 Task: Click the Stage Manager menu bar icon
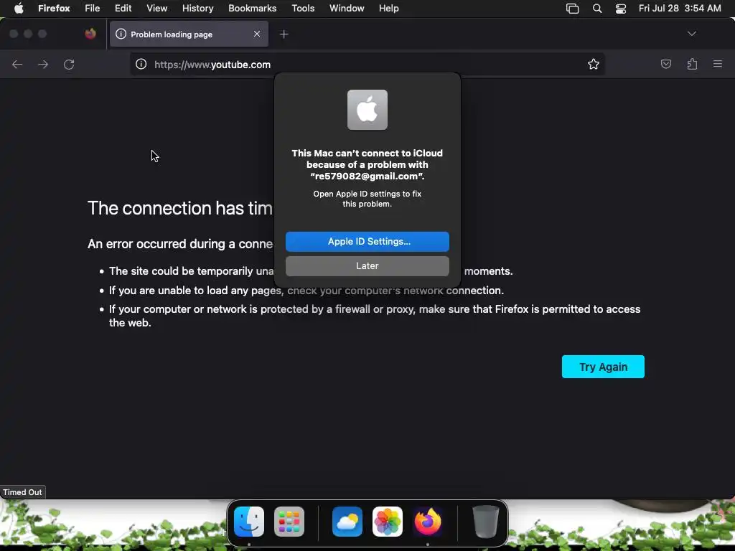click(x=572, y=9)
